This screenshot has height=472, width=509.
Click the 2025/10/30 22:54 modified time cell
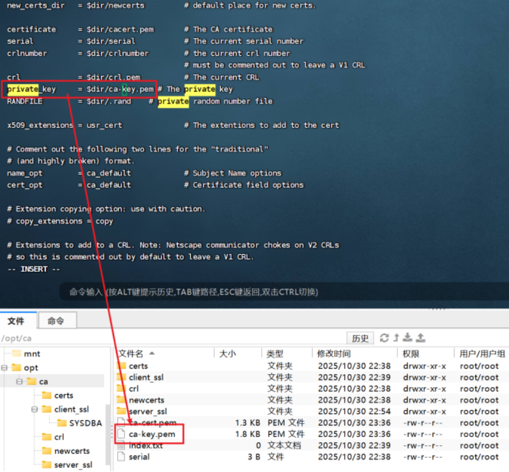click(x=354, y=411)
